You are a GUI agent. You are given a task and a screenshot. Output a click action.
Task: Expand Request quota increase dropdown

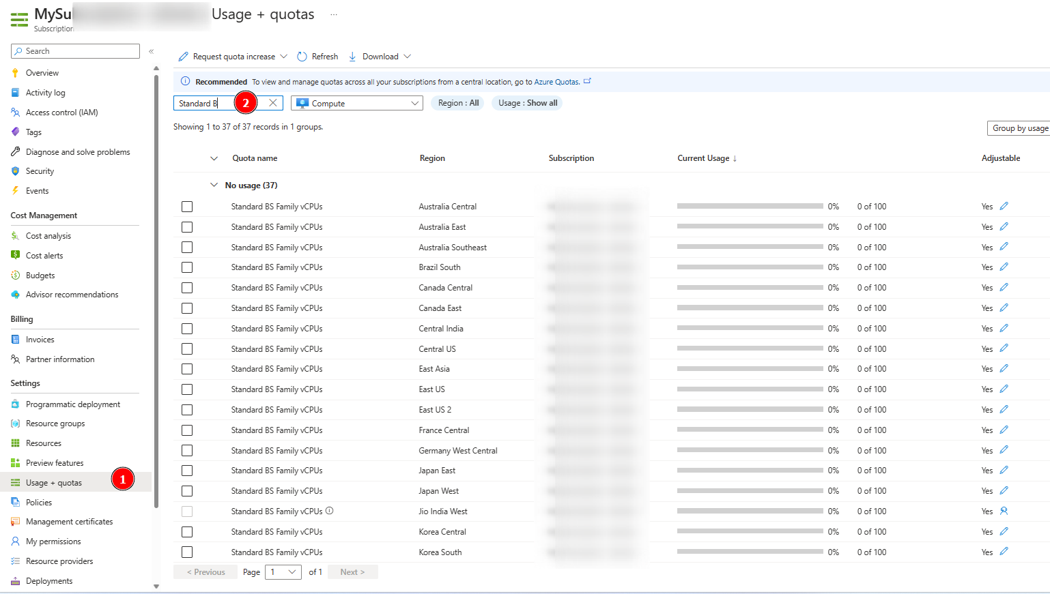coord(283,57)
